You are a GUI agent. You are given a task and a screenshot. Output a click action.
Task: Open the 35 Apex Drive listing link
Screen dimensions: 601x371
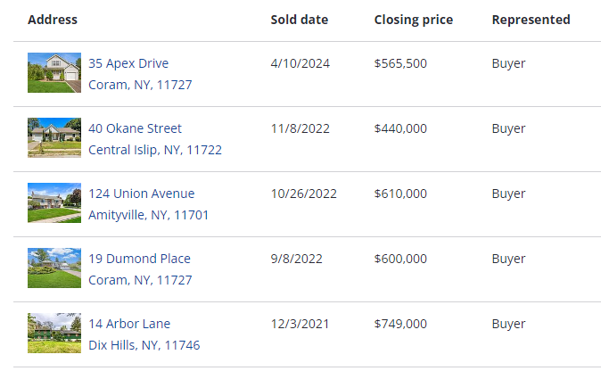pyautogui.click(x=128, y=63)
